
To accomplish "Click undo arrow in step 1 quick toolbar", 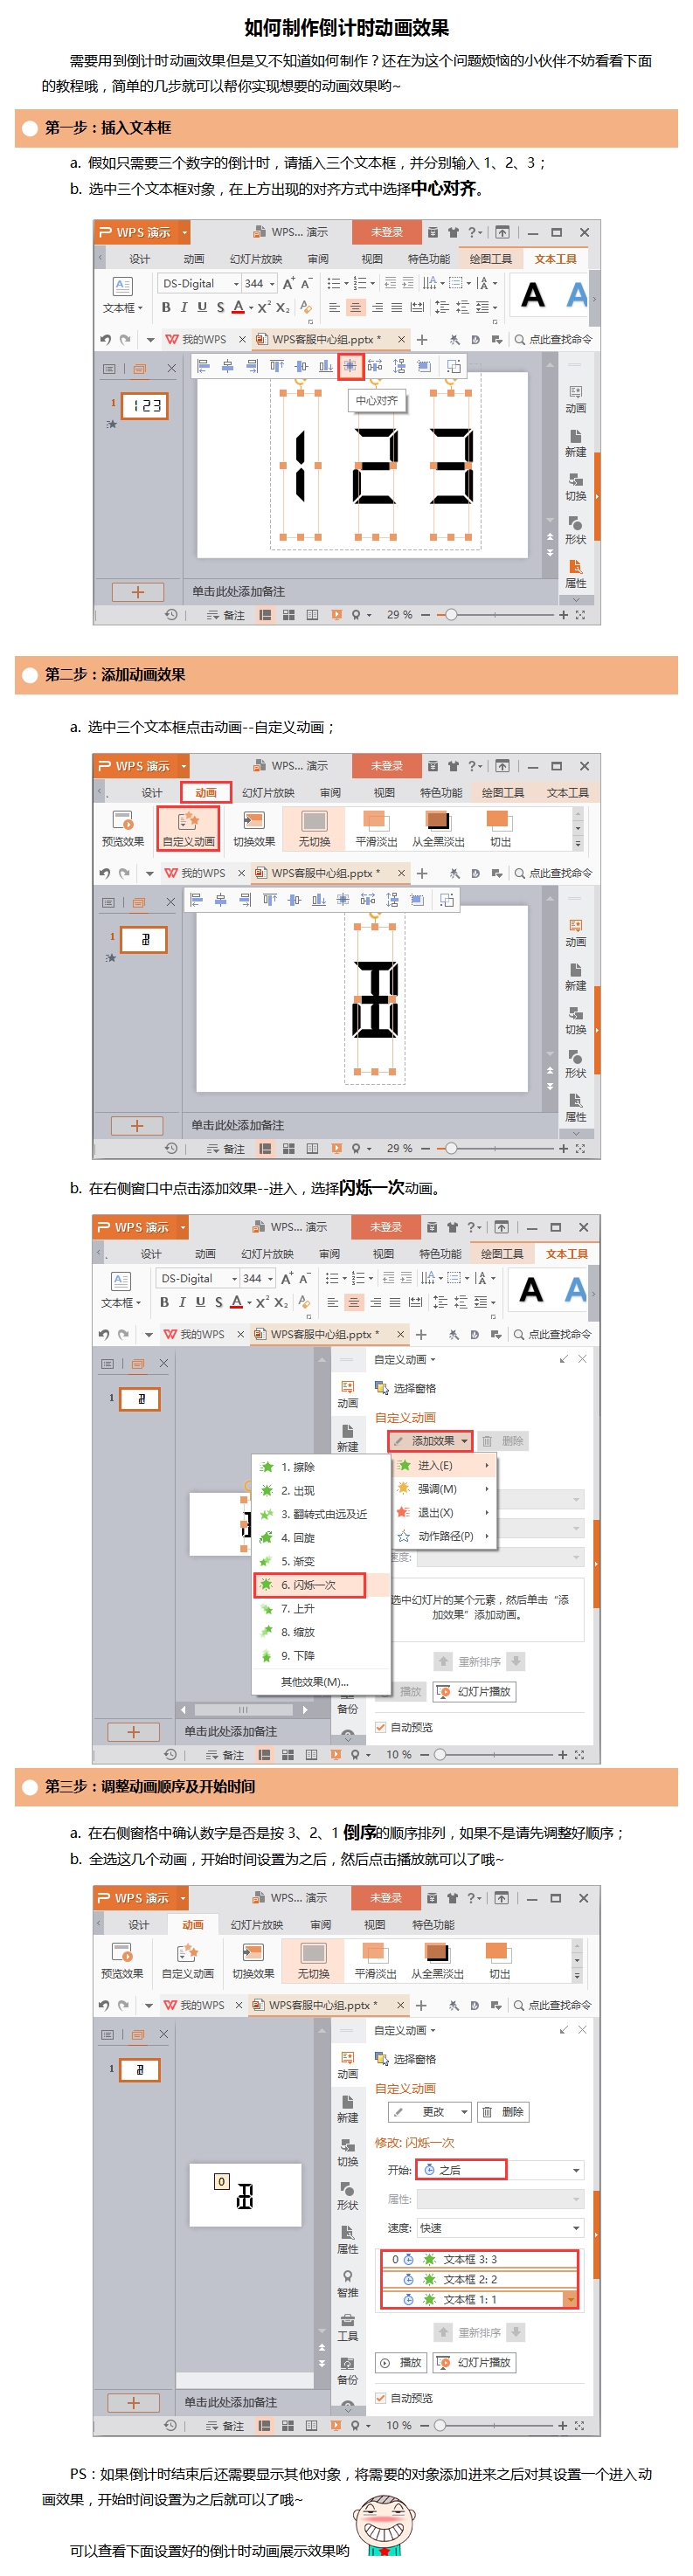I will coord(105,339).
